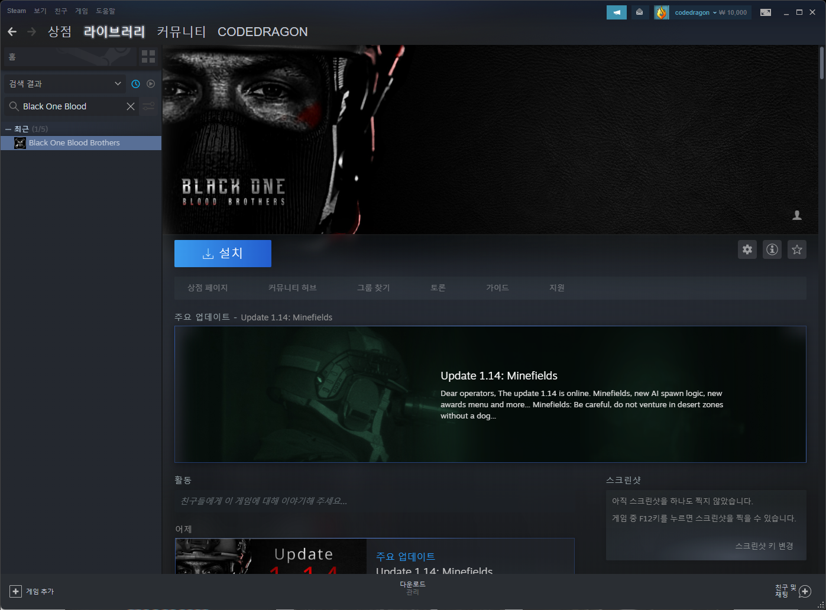Open the 게임 menu
This screenshot has height=610, width=826.
point(82,11)
